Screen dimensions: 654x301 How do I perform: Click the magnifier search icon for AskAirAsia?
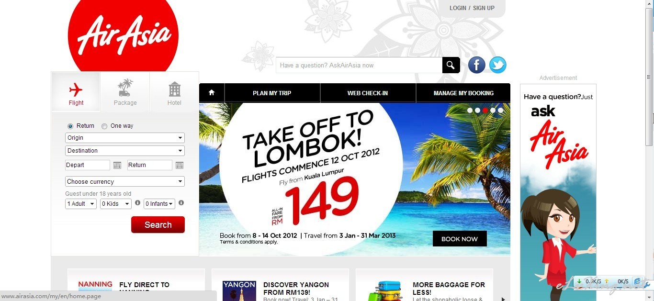click(451, 65)
